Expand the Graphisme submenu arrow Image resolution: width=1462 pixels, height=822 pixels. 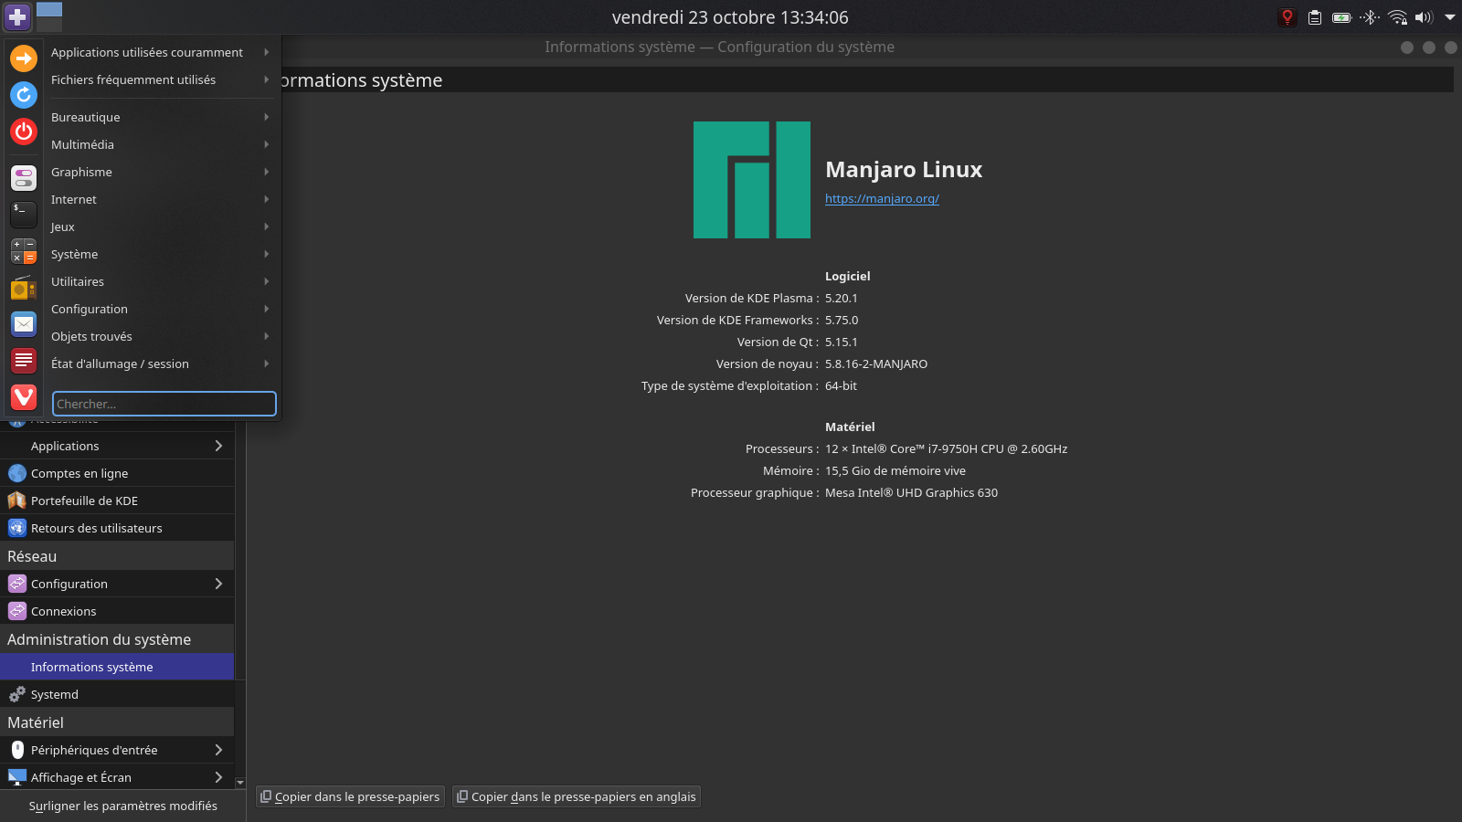[x=267, y=172]
